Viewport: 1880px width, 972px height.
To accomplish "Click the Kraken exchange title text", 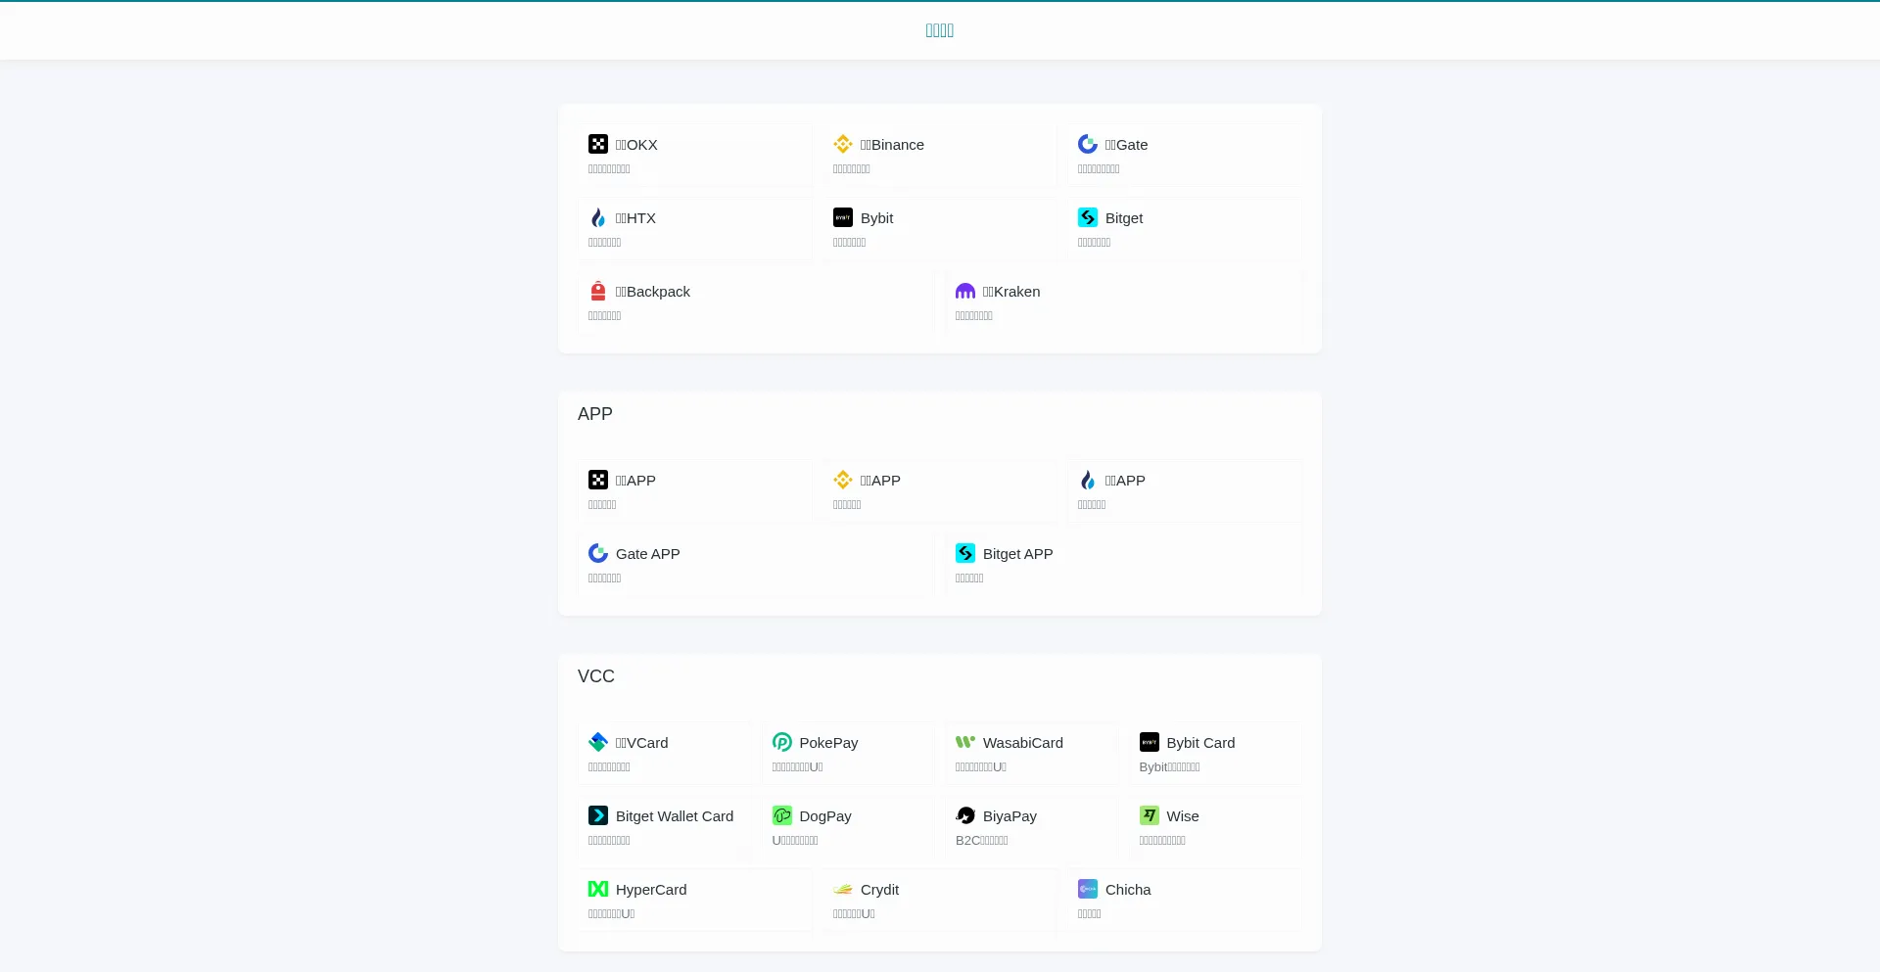I will [1011, 292].
